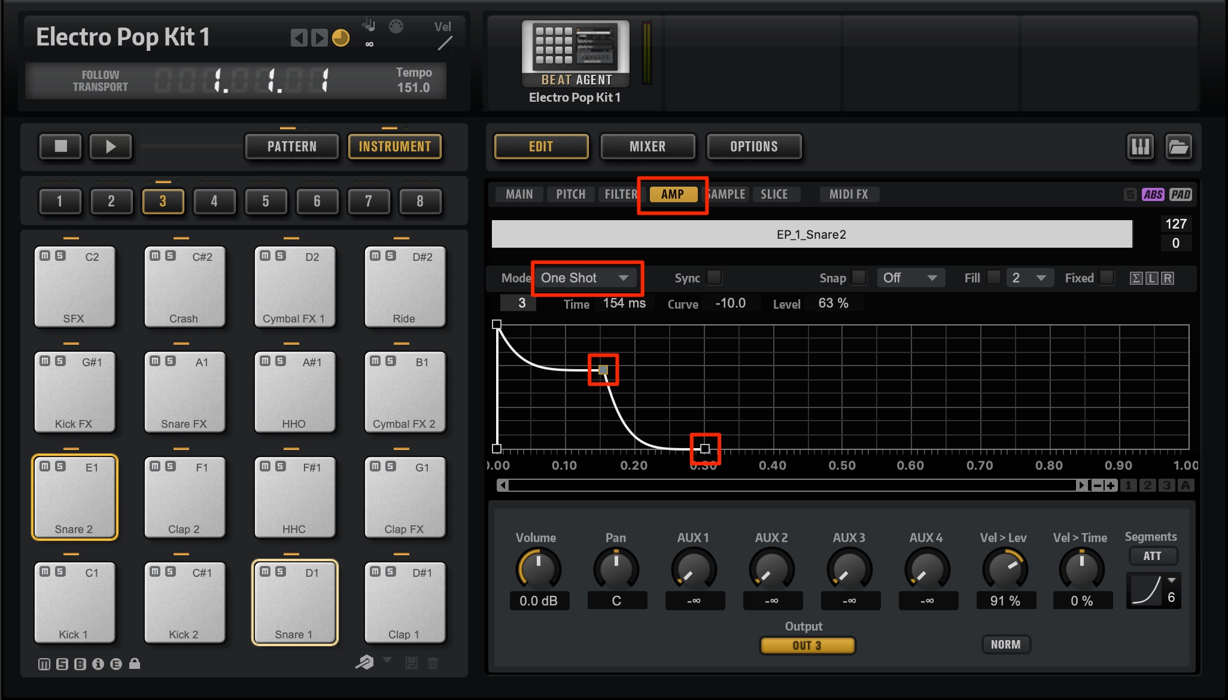The image size is (1228, 700).
Task: Open dropdown arrow beside the jack icon
Action: coord(387,660)
